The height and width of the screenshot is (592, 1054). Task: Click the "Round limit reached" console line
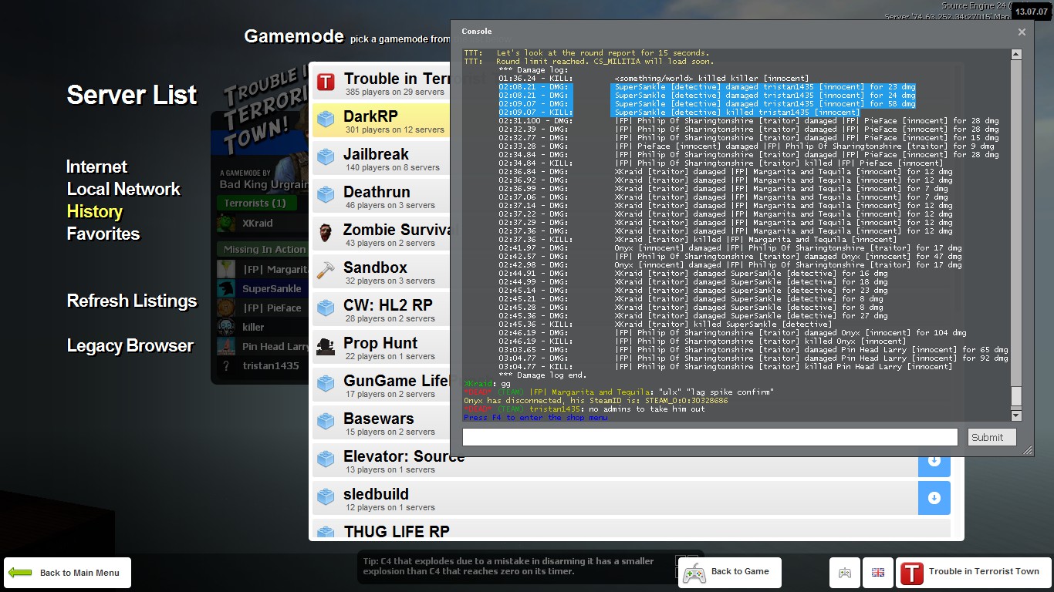point(589,62)
